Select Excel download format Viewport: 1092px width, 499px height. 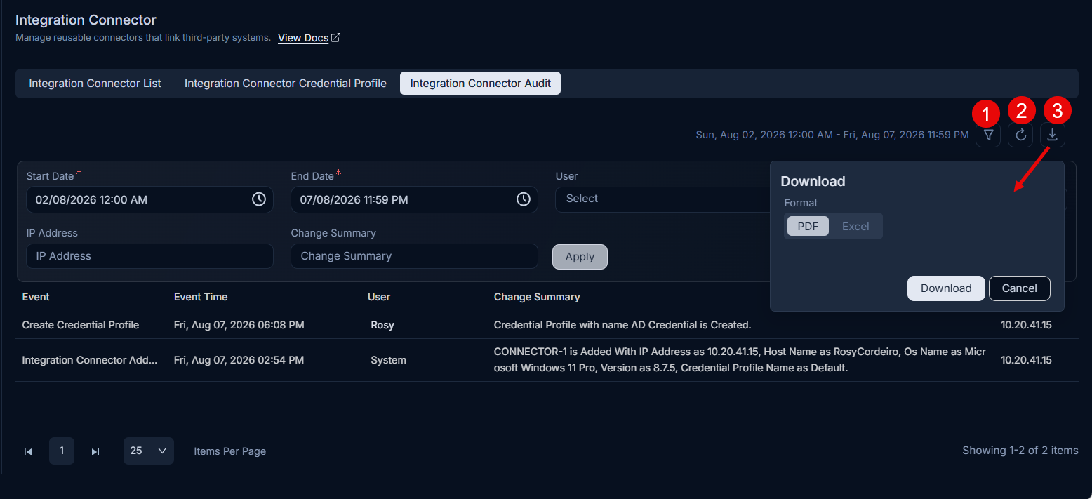click(x=855, y=226)
